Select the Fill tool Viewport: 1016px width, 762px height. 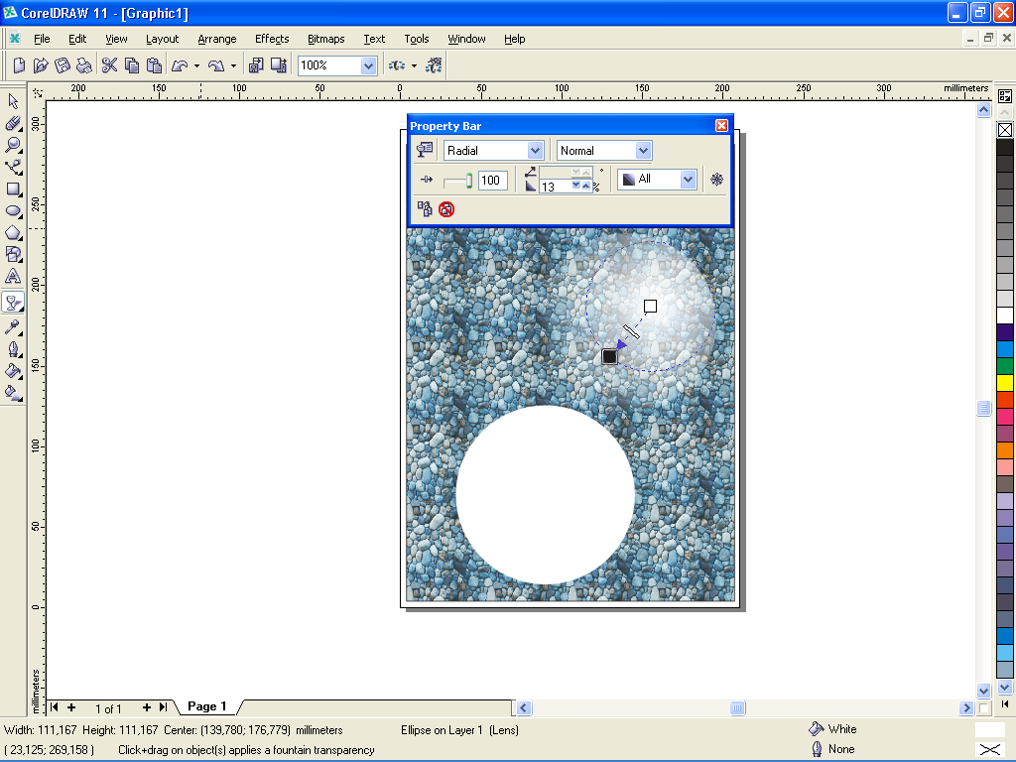13,371
